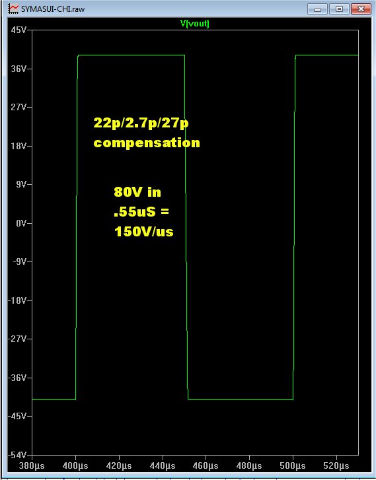The width and height of the screenshot is (376, 480).
Task: Click the SYMASUI-CHI.raw window title
Action: tap(53, 9)
